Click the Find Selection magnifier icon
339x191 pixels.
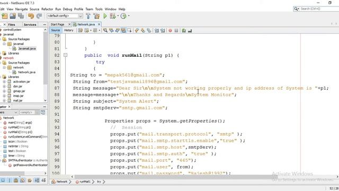[x=105, y=31]
